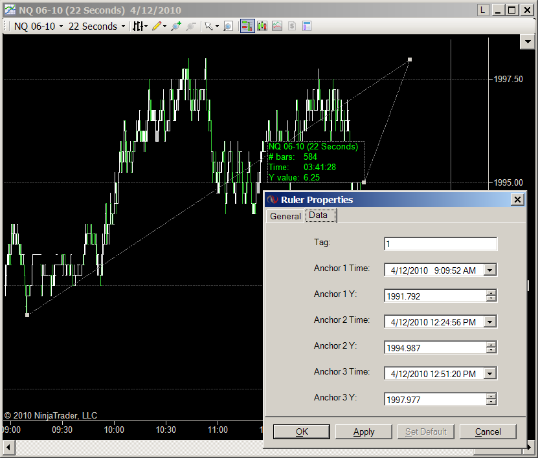
Task: Click the chart scrollbar left arrow
Action: click(8, 448)
